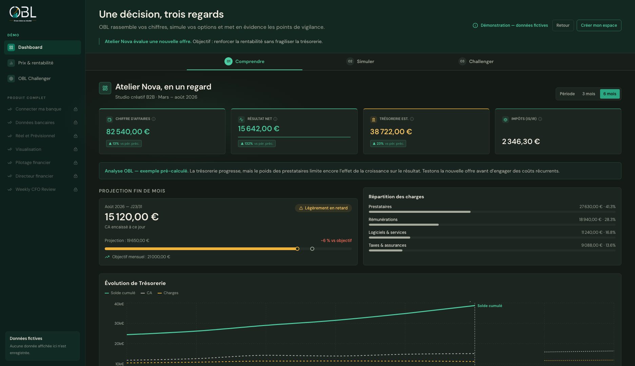Toggle Charges series in chart legend

pos(168,293)
